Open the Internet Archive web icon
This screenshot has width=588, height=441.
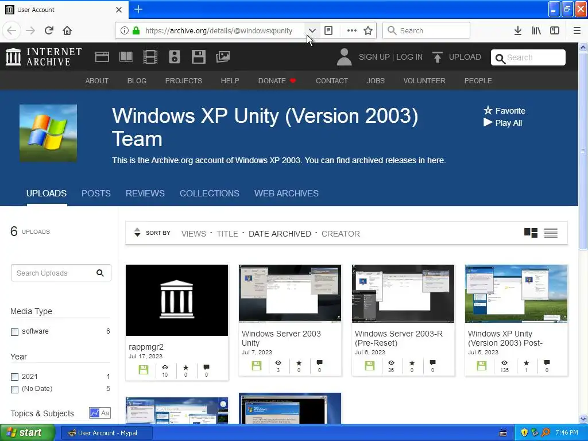(102, 57)
